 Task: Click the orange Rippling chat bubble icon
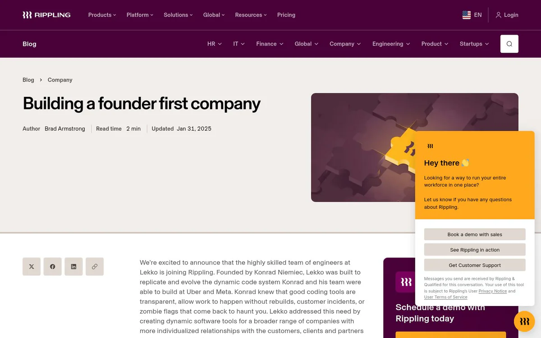524,321
